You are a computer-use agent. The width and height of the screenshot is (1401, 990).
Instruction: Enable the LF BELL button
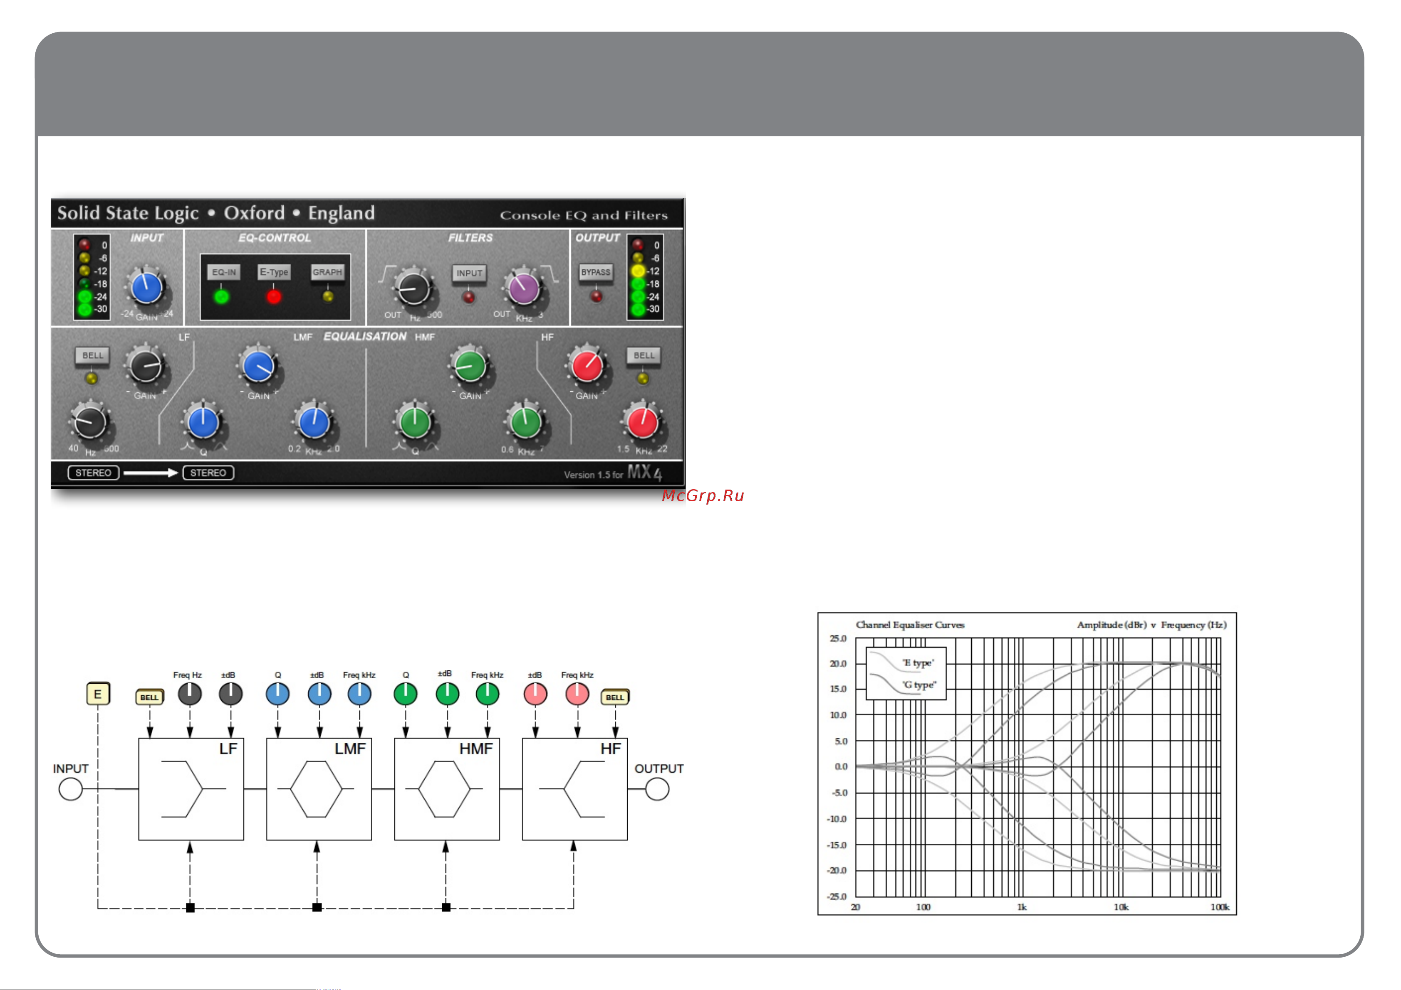click(93, 355)
